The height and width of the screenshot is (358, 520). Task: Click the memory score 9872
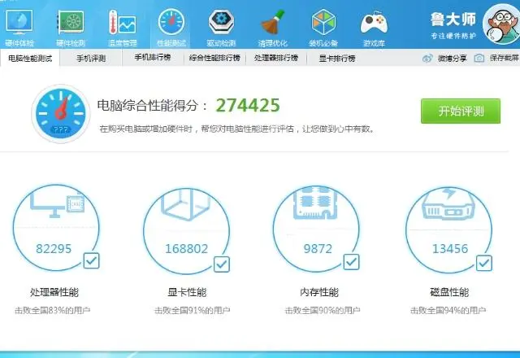coord(318,249)
